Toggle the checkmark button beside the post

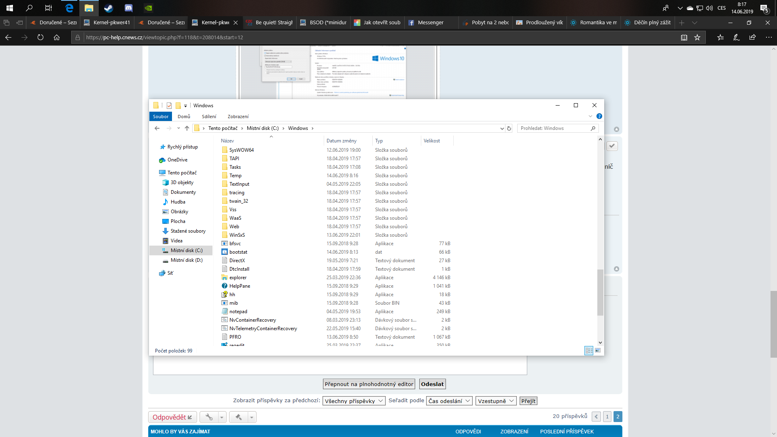tap(612, 146)
